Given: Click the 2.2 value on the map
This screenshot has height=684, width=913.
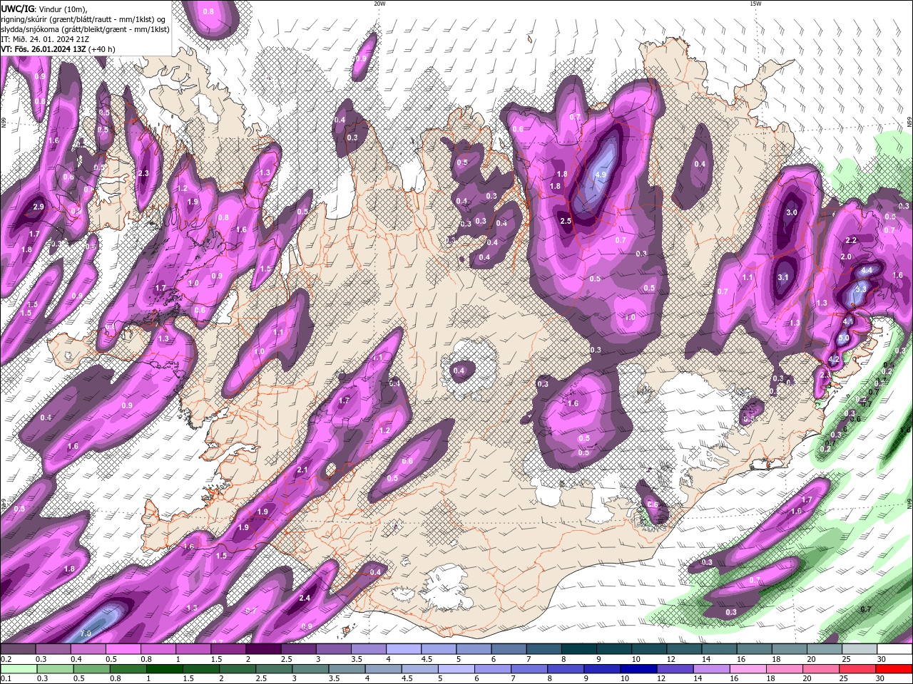Looking at the screenshot, I should (850, 241).
